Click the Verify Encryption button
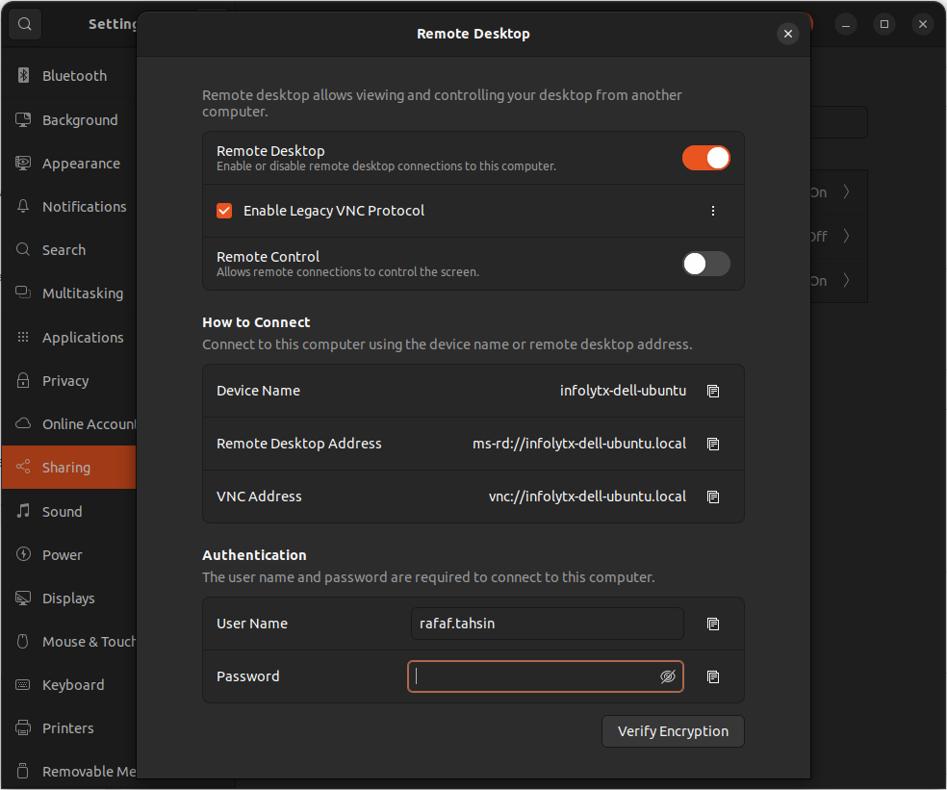This screenshot has width=947, height=790. coord(673,731)
